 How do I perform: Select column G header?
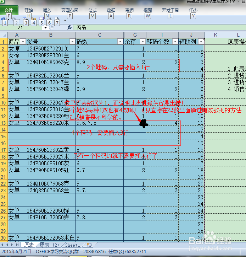pos(135,35)
